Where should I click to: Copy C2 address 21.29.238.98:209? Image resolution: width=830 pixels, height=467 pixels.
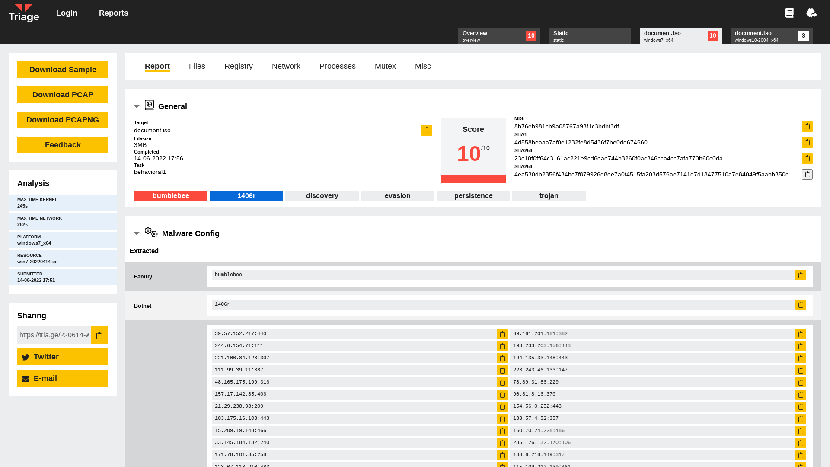(x=502, y=407)
